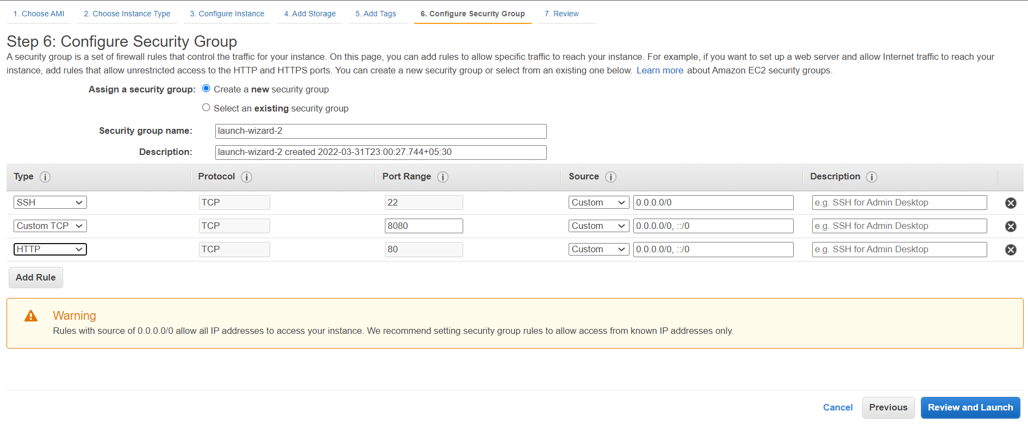Go to step 1 Choose AMI

(39, 14)
